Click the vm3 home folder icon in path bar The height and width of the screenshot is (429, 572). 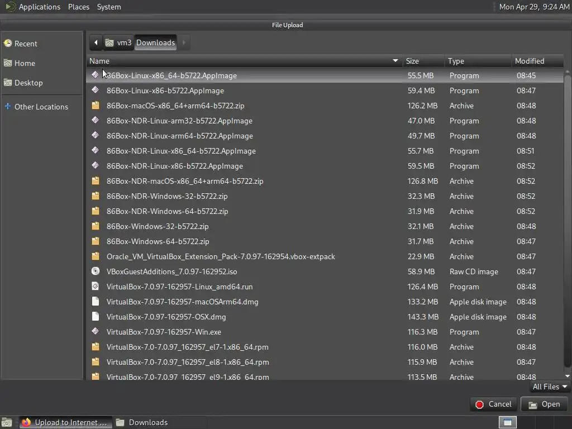109,42
